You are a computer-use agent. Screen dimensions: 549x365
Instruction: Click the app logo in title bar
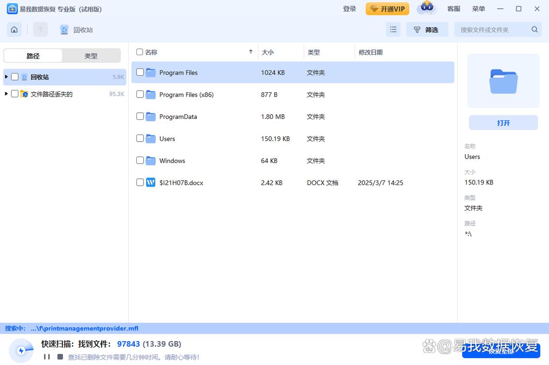pos(12,9)
